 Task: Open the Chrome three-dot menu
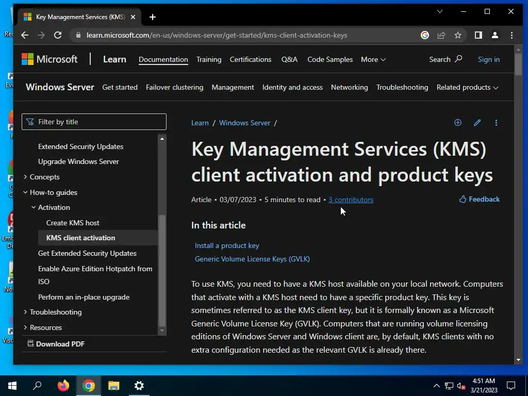[x=511, y=35]
